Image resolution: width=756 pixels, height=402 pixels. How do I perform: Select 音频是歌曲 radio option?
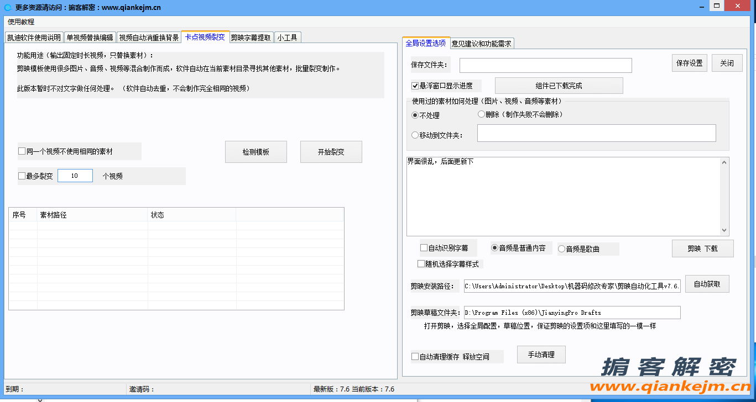562,249
